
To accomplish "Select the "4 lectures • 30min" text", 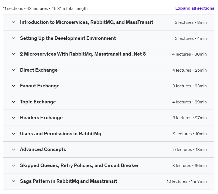I will 189,54.
